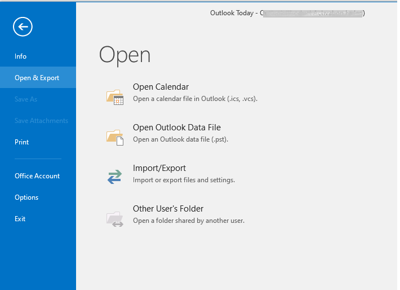The height and width of the screenshot is (290, 400).
Task: Click the Other User's Folder icon
Action: point(115,219)
